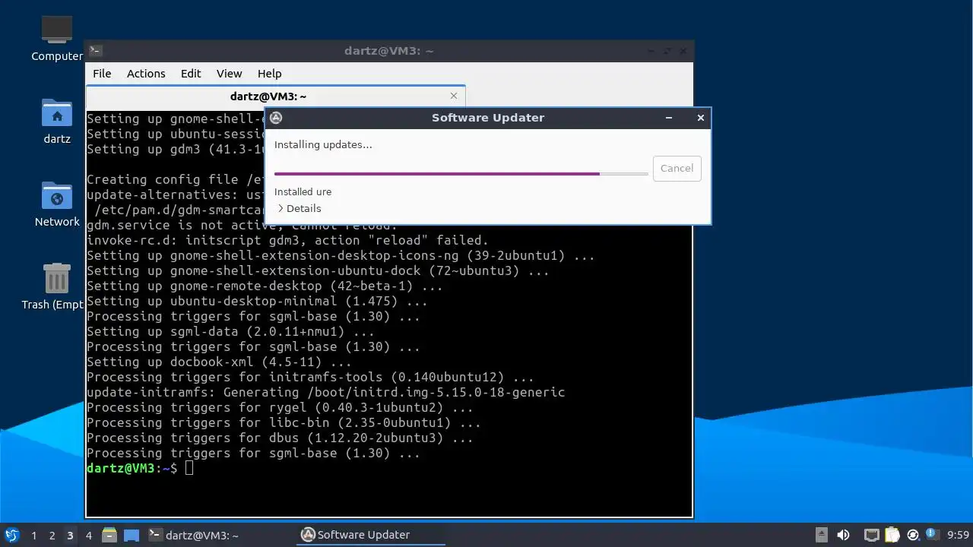973x547 pixels.
Task: Click the 'Processing triggers for initramfs-tools' line
Action: tap(310, 377)
